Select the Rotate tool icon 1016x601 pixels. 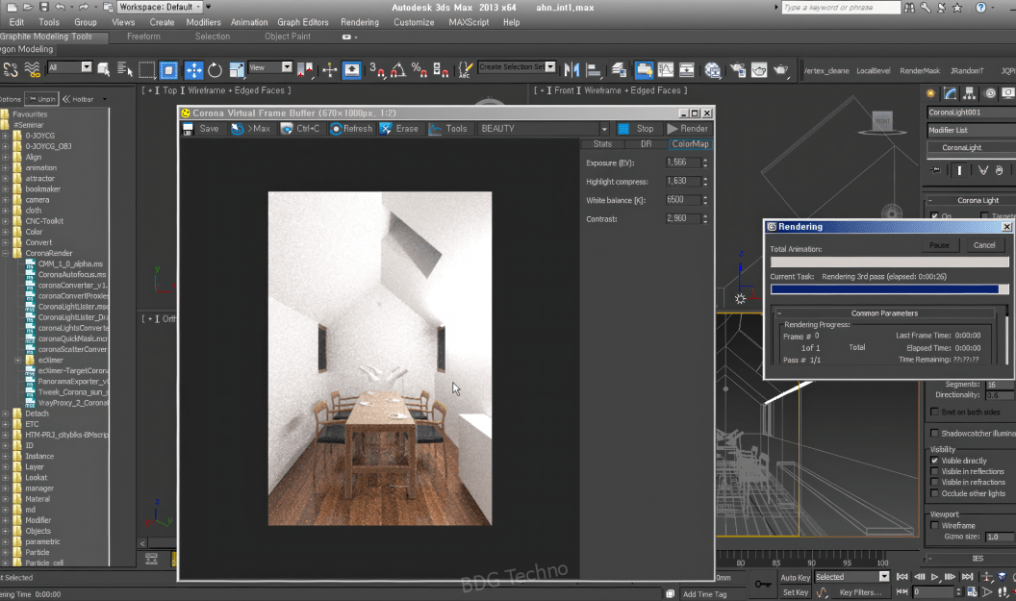pos(216,70)
